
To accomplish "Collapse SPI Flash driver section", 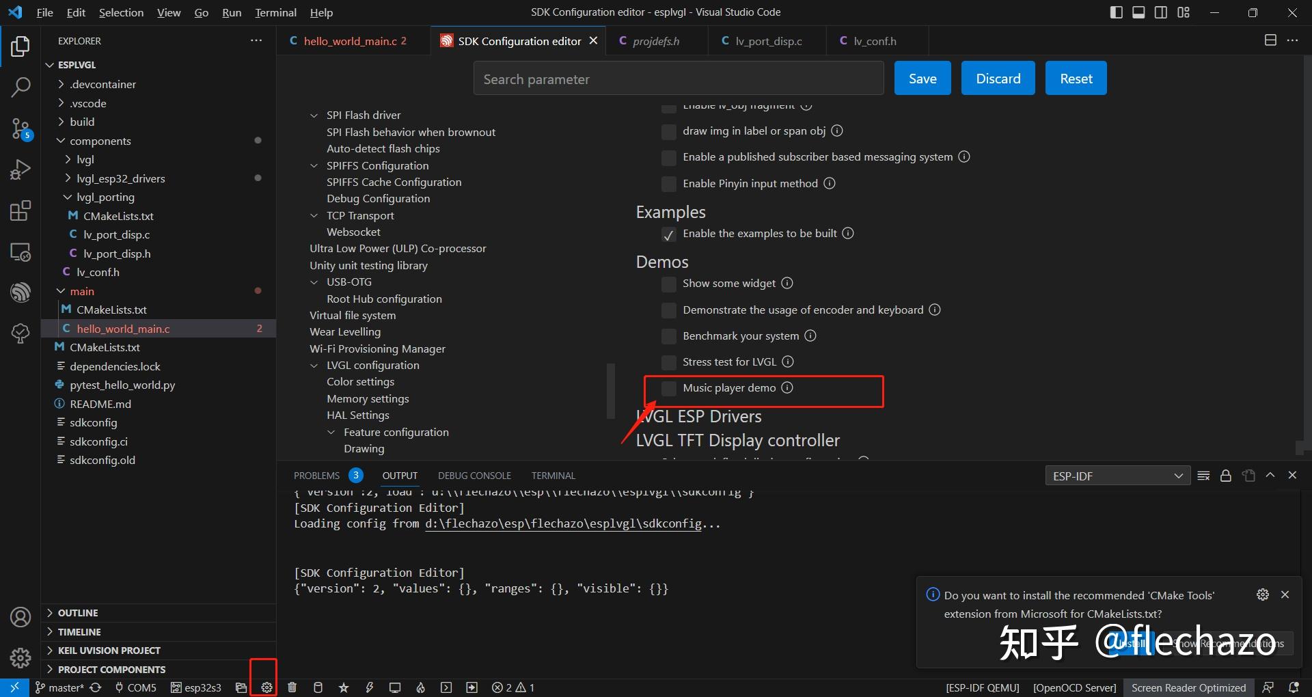I will (x=314, y=115).
